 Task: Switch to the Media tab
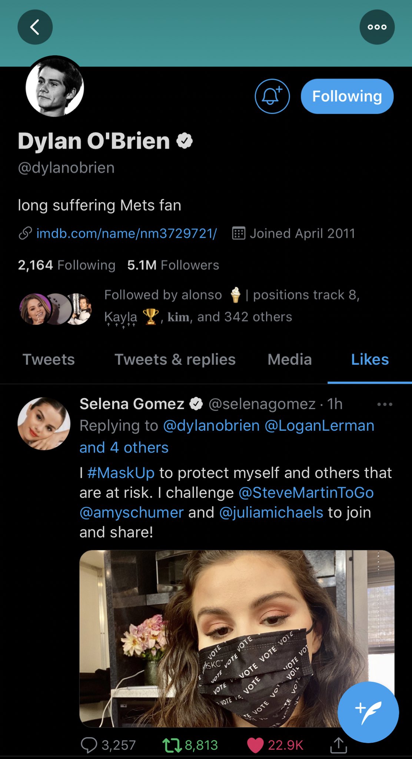click(290, 359)
